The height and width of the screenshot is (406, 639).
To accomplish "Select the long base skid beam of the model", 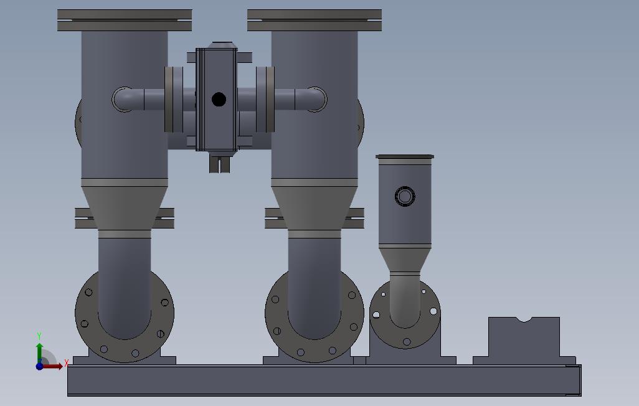I will [x=324, y=380].
